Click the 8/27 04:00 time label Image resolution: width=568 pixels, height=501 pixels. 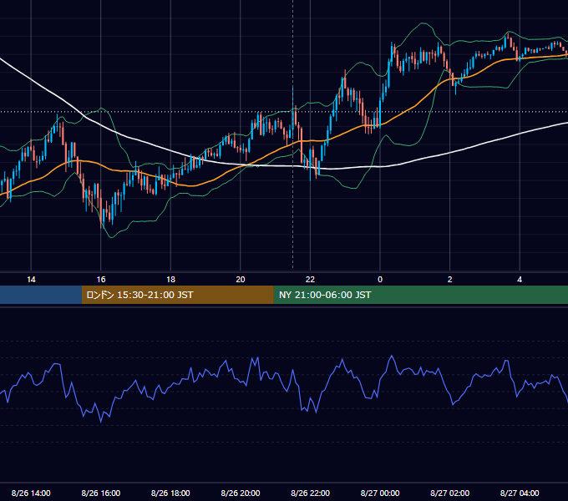(520, 493)
